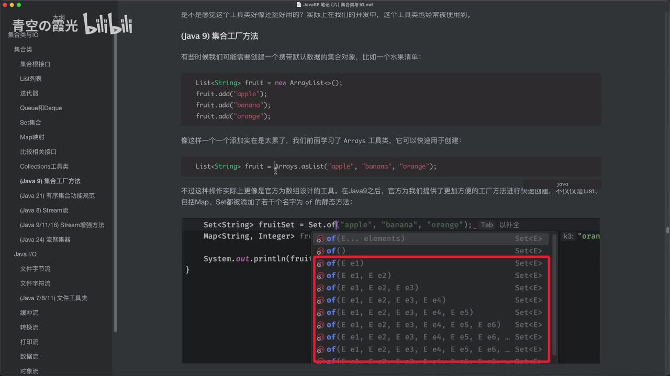Click paragraph starting 像这样一个一个添加
670x376 pixels.
[x=321, y=141]
